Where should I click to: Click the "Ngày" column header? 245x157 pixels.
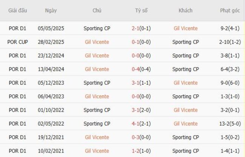click(51, 11)
